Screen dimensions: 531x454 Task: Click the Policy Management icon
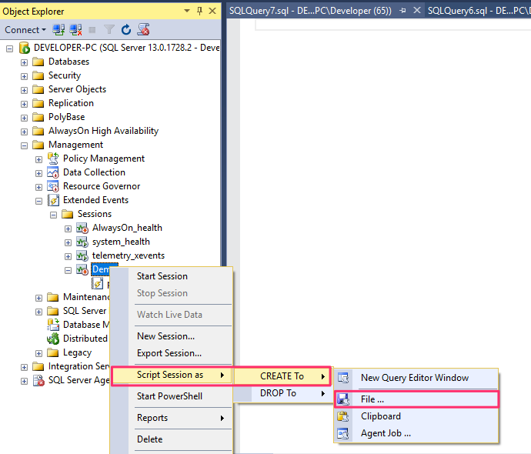coord(53,159)
